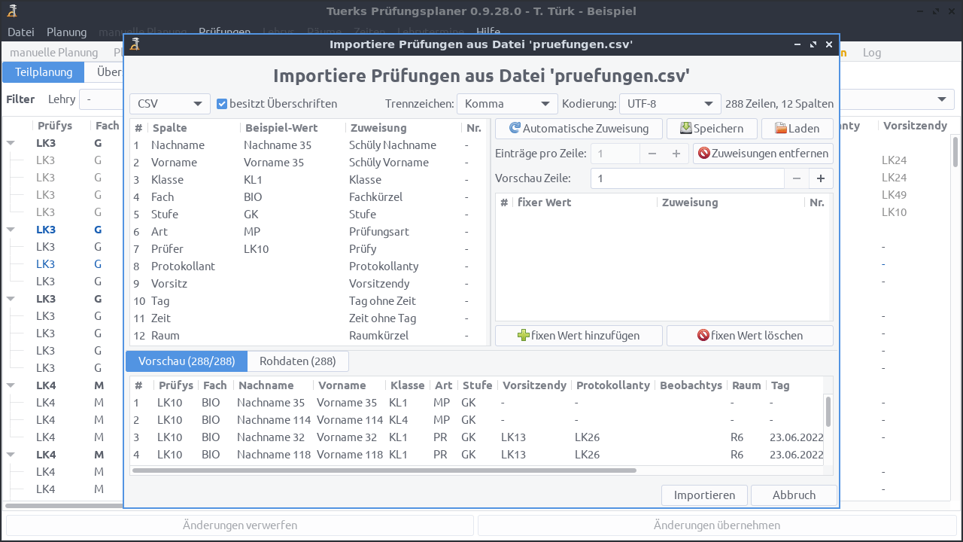963x542 pixels.
Task: Cancel the import with Abbruch
Action: coord(794,495)
